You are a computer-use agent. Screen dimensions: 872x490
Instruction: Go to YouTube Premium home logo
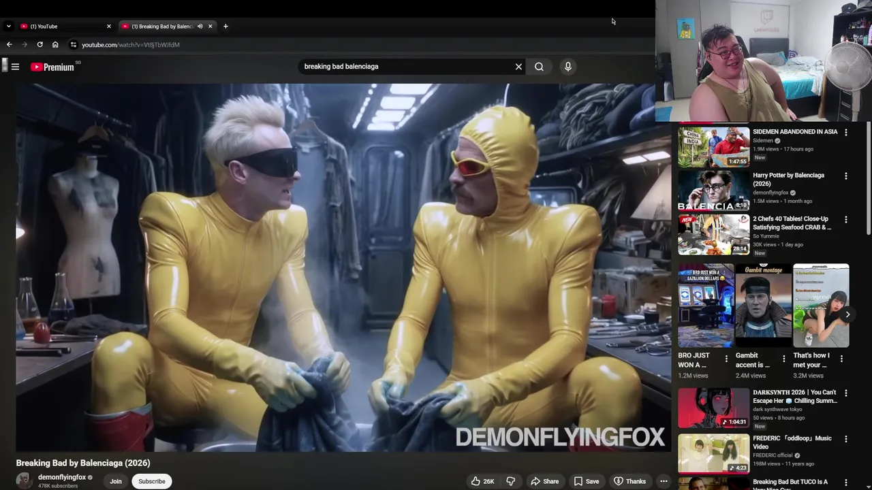pos(52,67)
